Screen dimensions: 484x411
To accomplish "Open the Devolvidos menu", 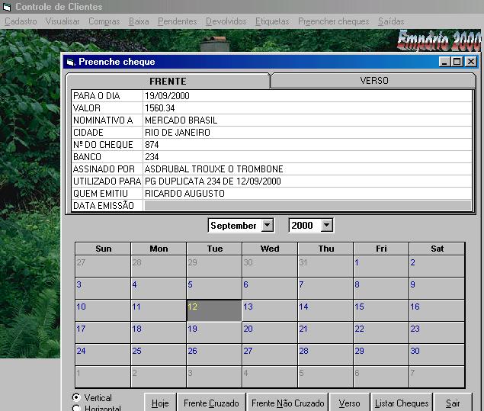I will click(x=226, y=21).
